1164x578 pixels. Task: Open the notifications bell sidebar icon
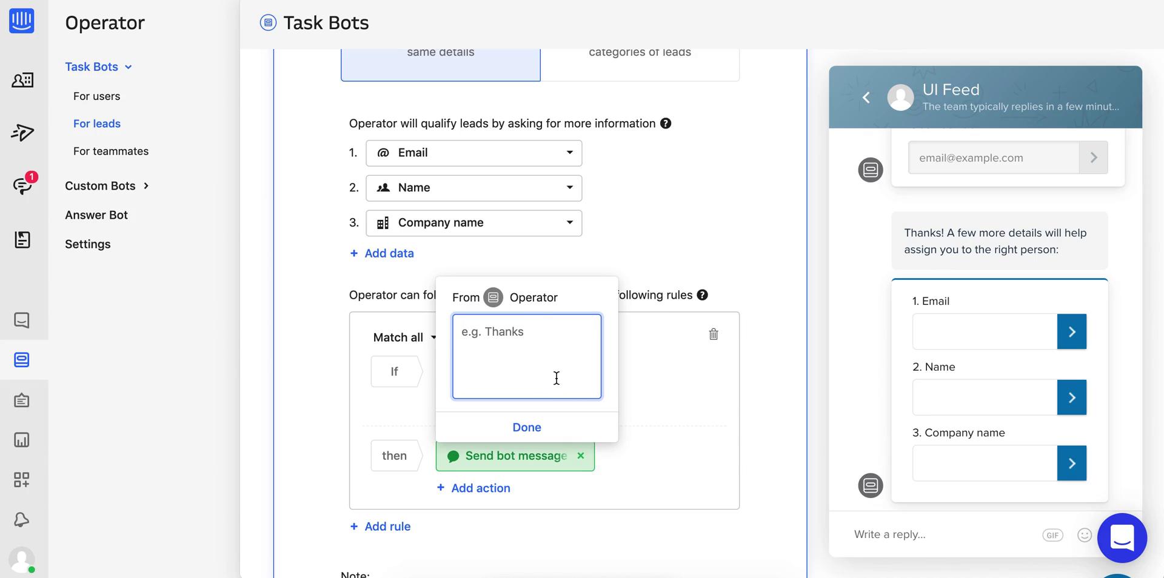(22, 520)
